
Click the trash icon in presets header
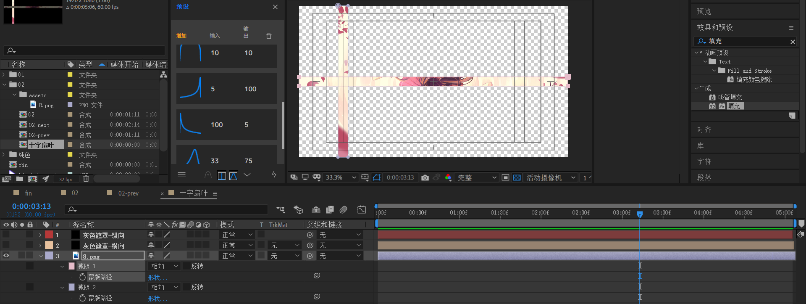point(269,36)
